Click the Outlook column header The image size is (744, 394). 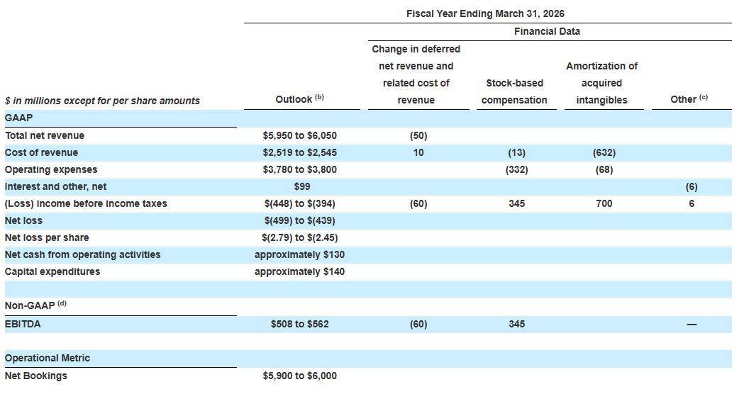299,99
